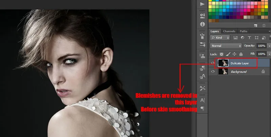Screen dimensions: 271x137
Task: Filter layers by type layers T icon
Action: tap(249, 37)
